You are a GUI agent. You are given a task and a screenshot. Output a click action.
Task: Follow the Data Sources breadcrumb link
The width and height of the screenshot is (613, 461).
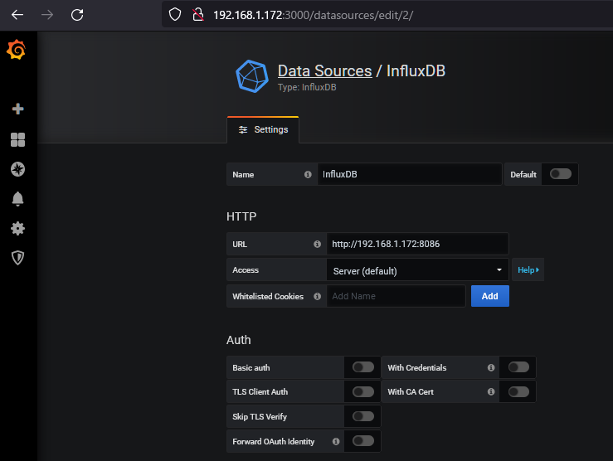click(x=324, y=71)
